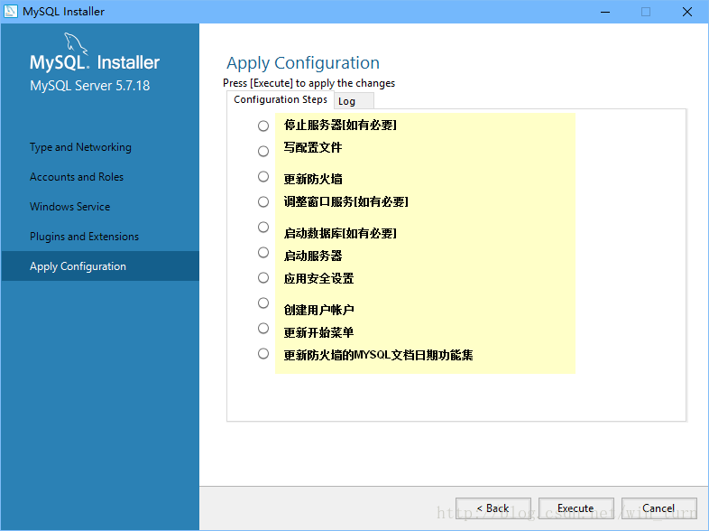Select the 更新防火墙 step radio button
The height and width of the screenshot is (531, 709).
click(263, 176)
